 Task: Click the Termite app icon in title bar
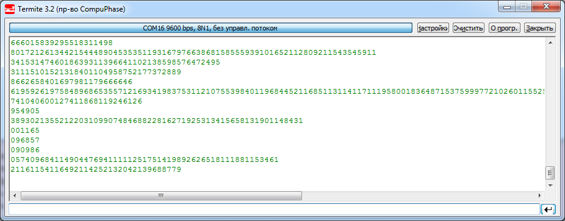click(x=10, y=9)
